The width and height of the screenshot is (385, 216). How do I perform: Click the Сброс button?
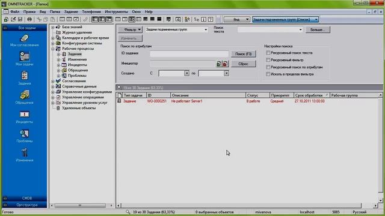243,64
